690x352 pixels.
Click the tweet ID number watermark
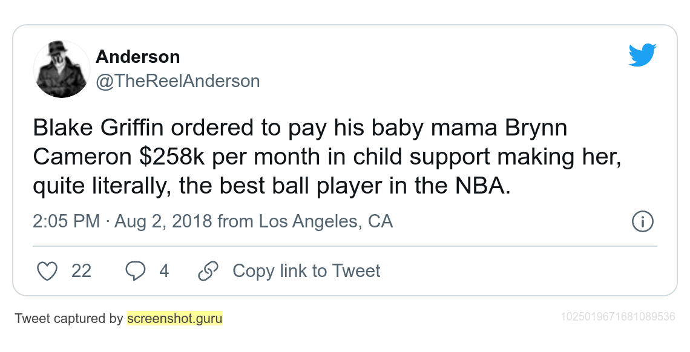[x=618, y=317]
